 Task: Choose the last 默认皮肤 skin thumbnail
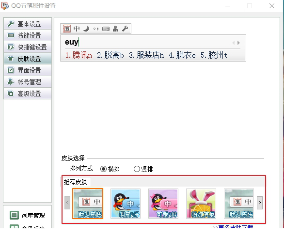coord(239,204)
